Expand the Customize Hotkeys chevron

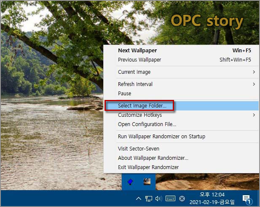click(254, 115)
